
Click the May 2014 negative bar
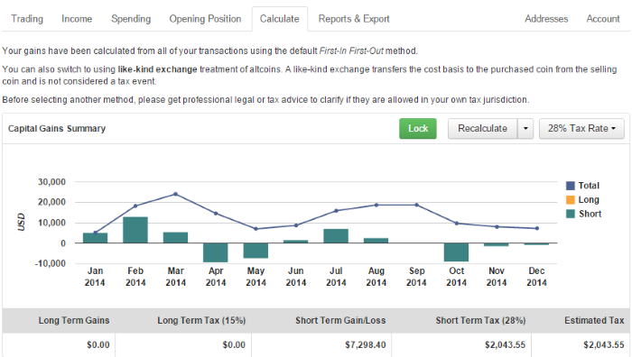pyautogui.click(x=256, y=251)
